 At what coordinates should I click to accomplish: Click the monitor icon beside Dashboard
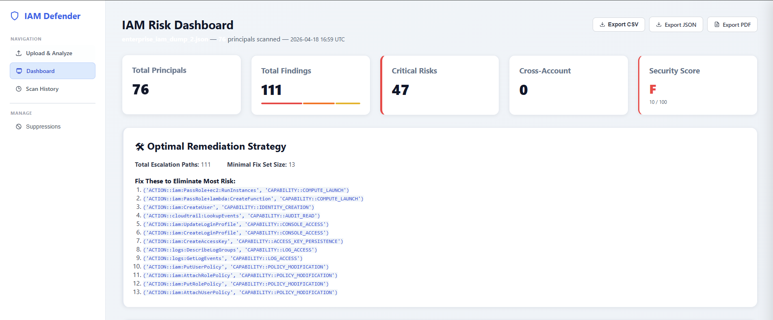coord(19,71)
